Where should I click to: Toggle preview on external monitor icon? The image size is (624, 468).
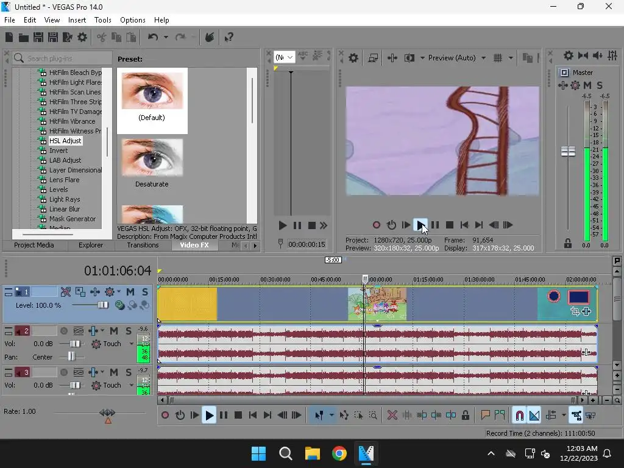(373, 58)
